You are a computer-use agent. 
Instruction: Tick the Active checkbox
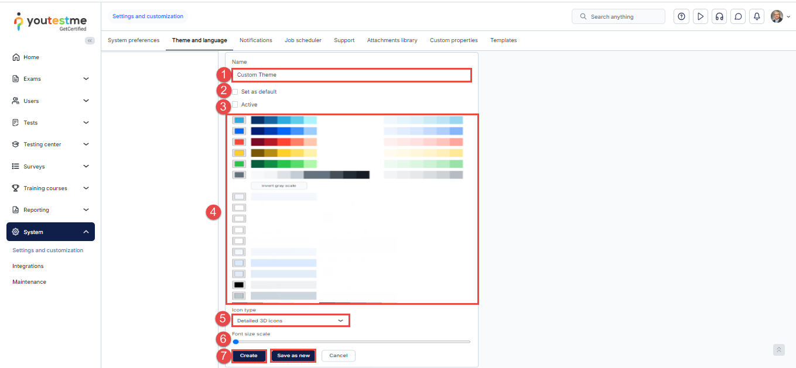point(235,105)
